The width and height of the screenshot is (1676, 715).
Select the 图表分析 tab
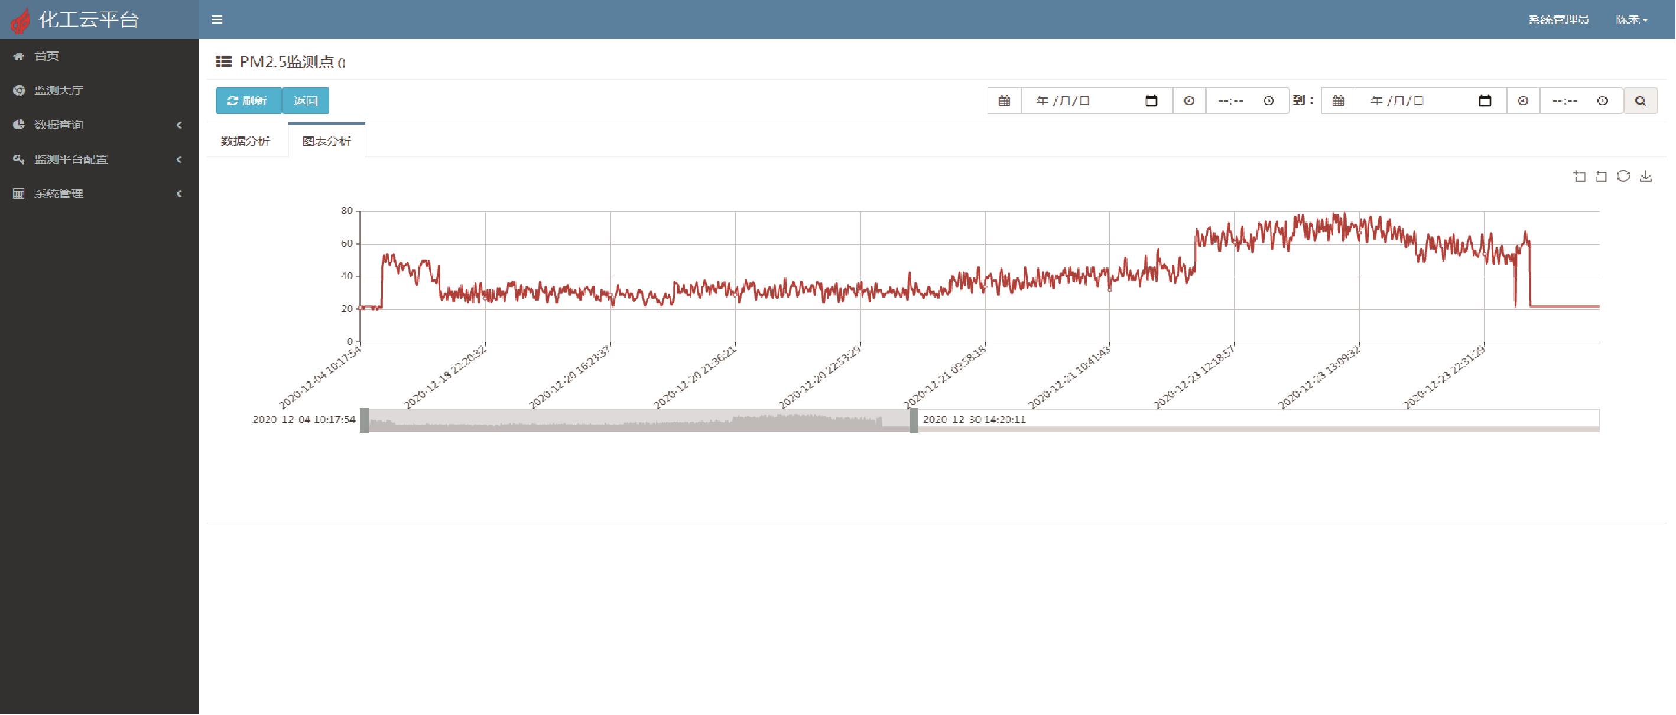coord(327,141)
